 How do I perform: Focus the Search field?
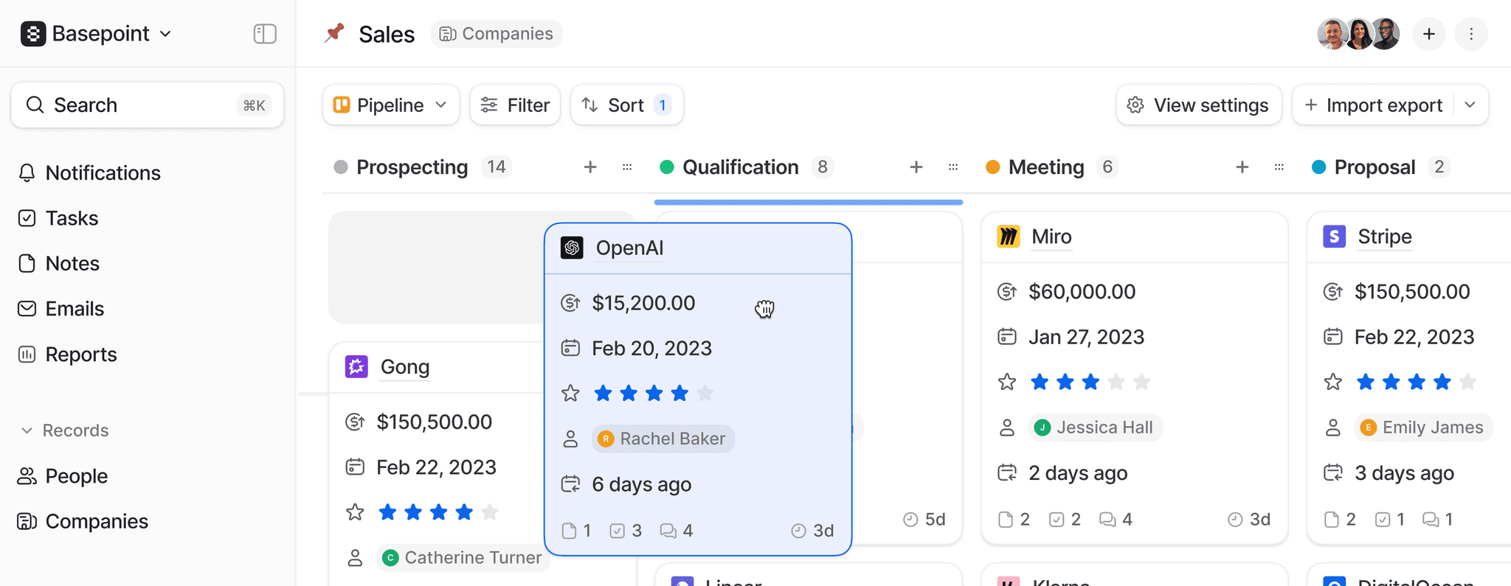148,105
